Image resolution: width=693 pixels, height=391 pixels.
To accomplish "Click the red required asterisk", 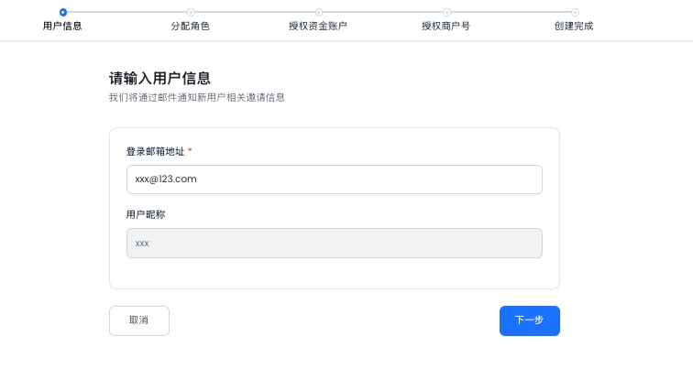I will [x=190, y=150].
